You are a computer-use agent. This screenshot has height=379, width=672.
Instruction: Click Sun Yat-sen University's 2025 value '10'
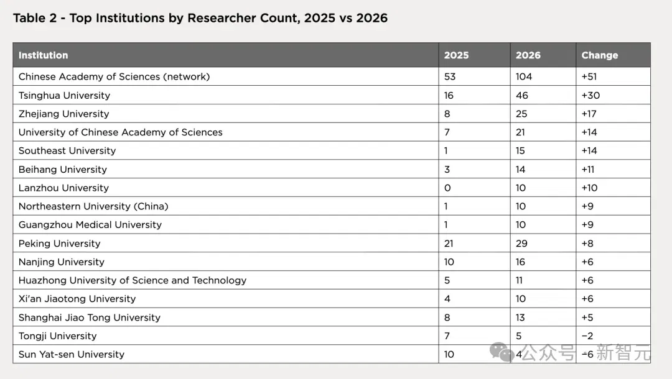(x=449, y=354)
